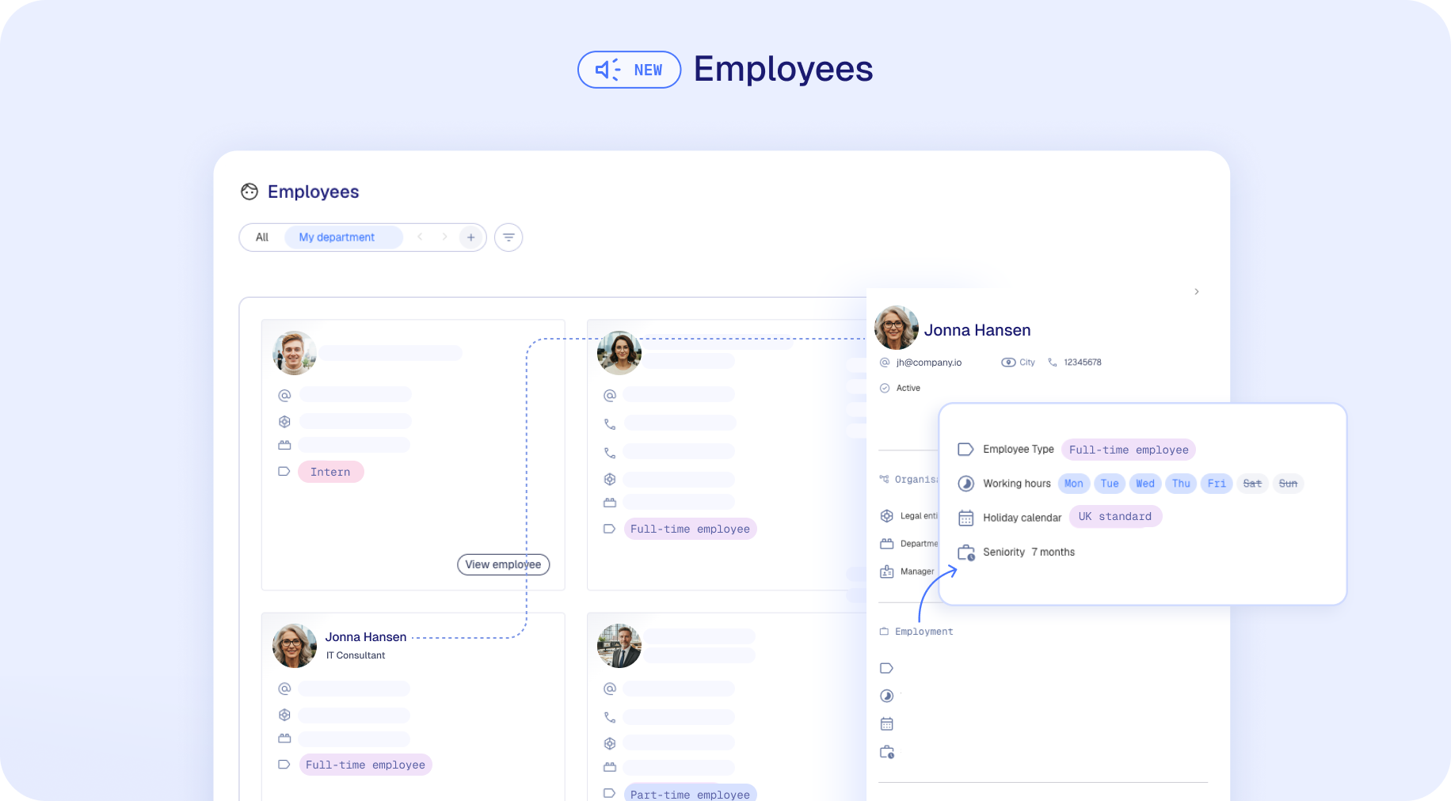Screen dimensions: 1451x801
Task: Click the Seniority briefcase icon in popup
Action: click(966, 552)
